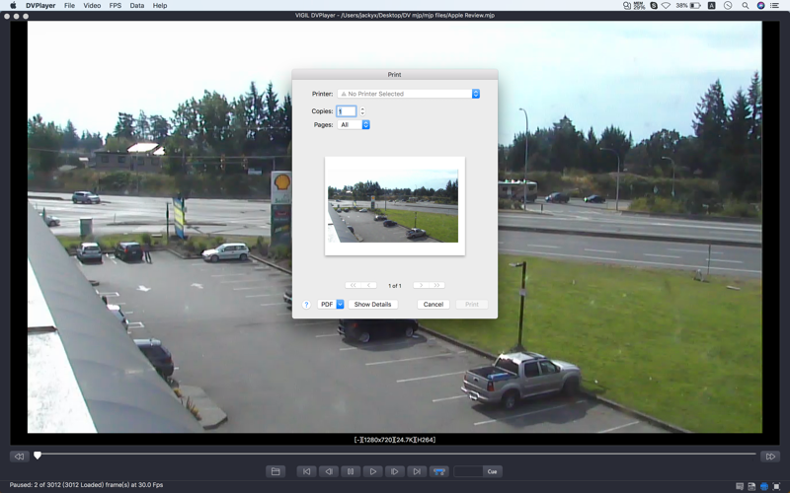The width and height of the screenshot is (790, 493).
Task: Open the Printer selection dropdown
Action: 409,94
